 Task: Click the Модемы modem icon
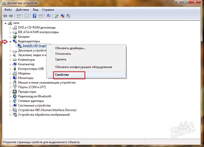[15, 73]
